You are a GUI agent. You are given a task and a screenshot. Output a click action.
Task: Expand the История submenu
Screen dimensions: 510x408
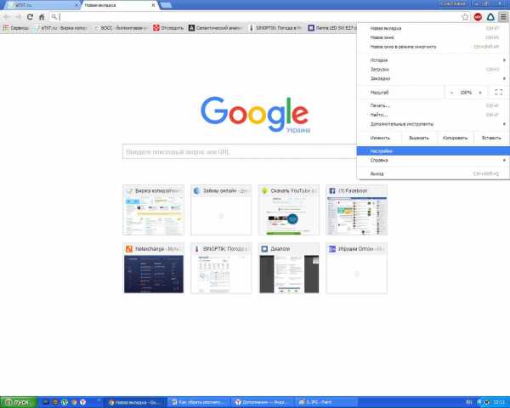click(433, 60)
